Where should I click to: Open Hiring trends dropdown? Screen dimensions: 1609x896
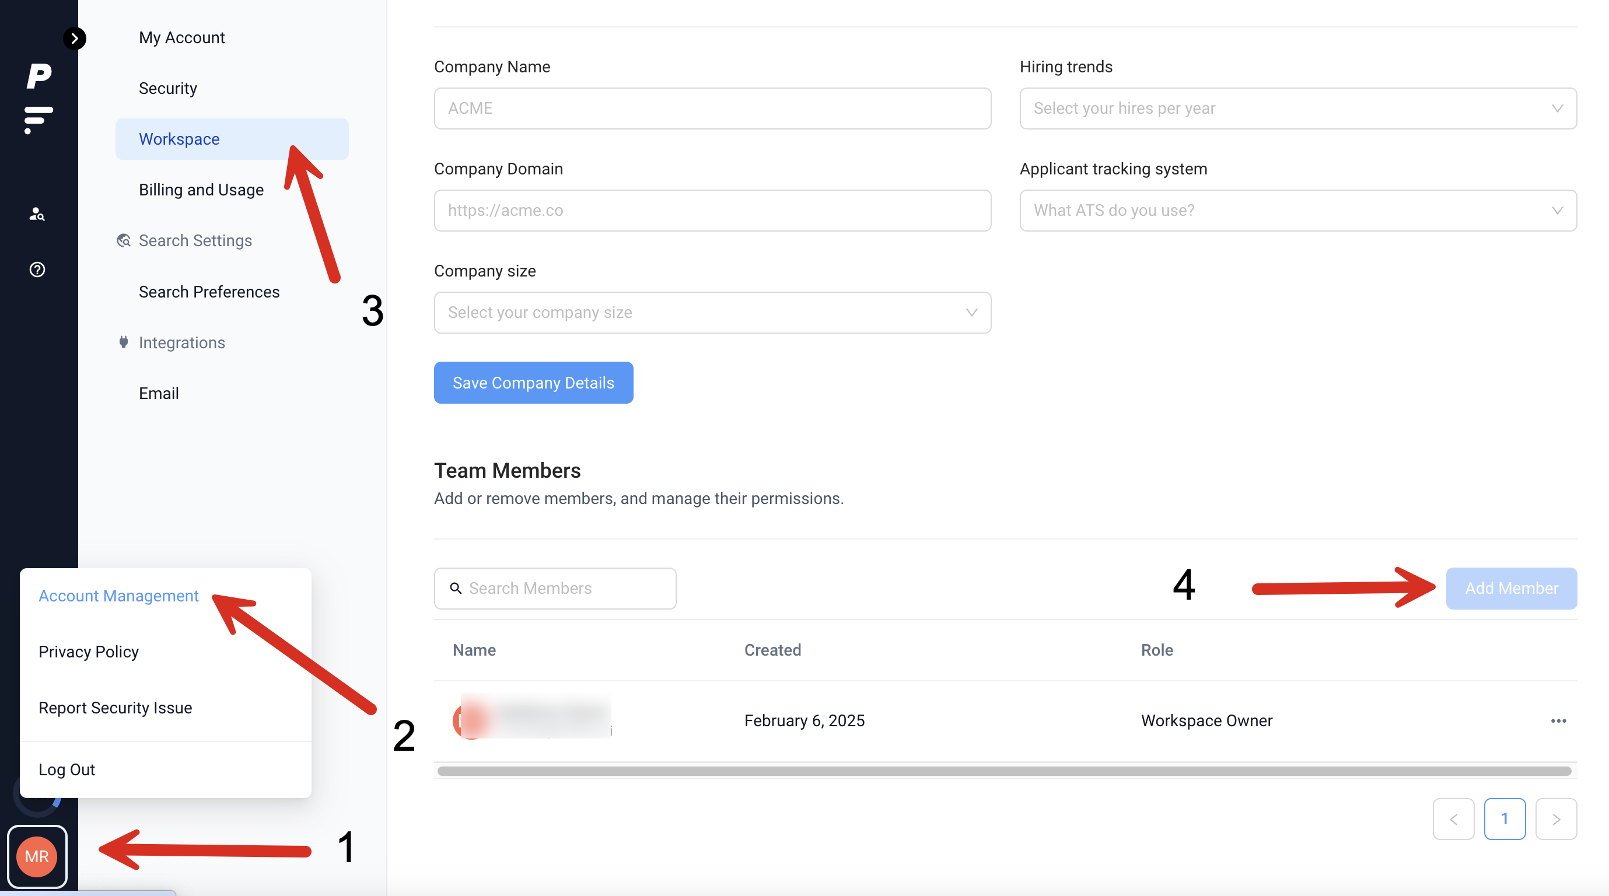pos(1297,108)
